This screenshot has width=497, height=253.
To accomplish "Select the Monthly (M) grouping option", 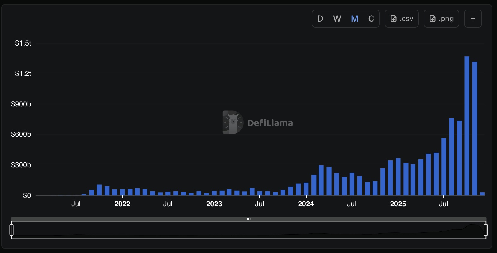I will click(x=355, y=19).
